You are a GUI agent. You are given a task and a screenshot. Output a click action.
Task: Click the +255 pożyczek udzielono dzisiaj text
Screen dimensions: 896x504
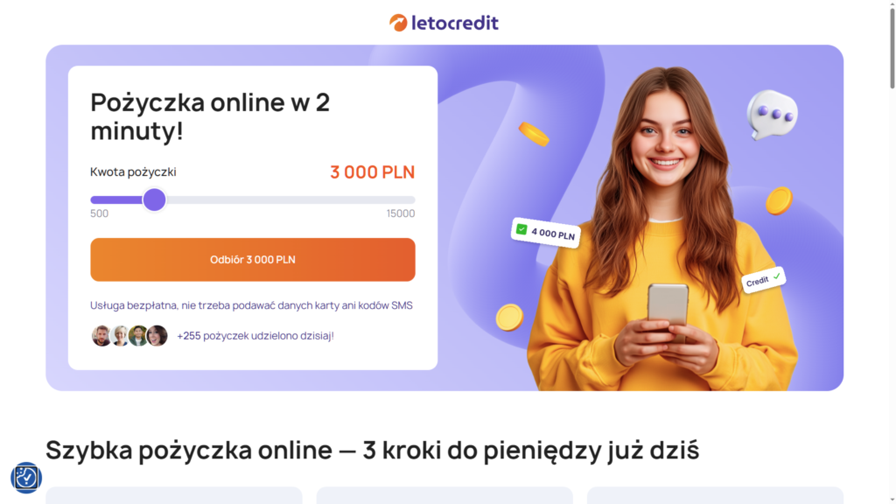click(x=255, y=335)
